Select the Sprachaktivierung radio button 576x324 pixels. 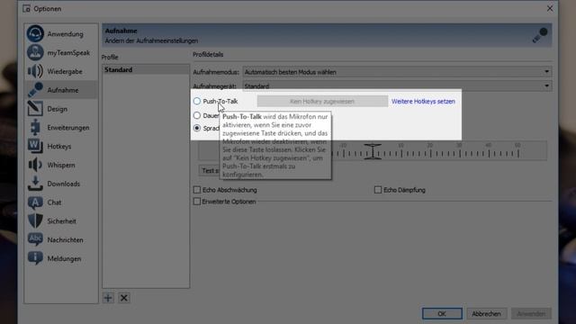point(197,128)
